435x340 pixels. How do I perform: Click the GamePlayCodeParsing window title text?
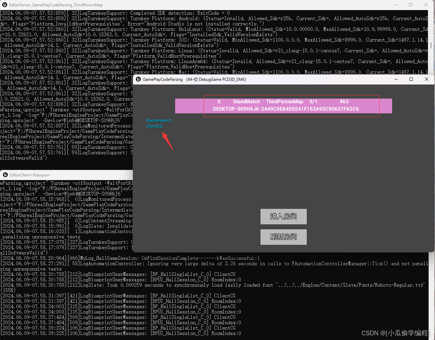coord(163,79)
